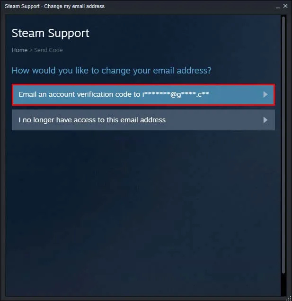Click the window resize grip in corner

(x=289, y=298)
